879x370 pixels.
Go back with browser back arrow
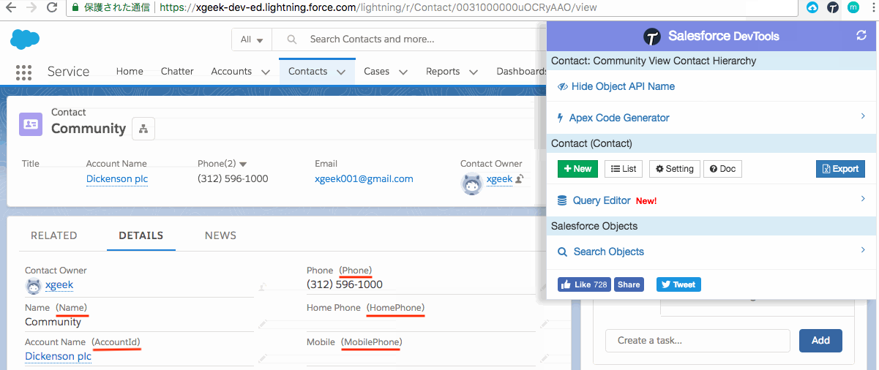[x=11, y=7]
